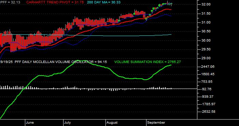Select the August month label on timeline

point(112,123)
